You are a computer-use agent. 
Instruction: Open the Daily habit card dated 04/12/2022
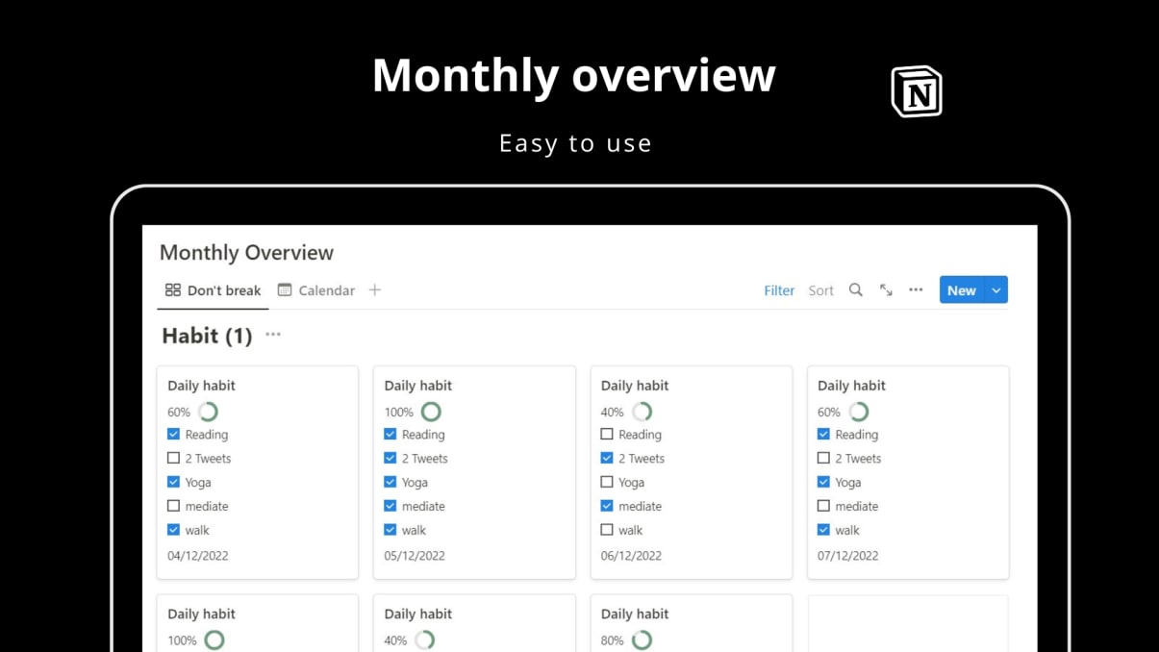[x=258, y=472]
